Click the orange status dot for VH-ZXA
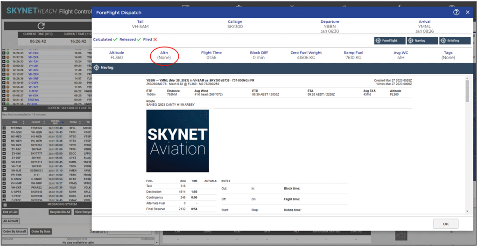Image resolution: width=478 pixels, height=246 pixels. [x=8, y=57]
